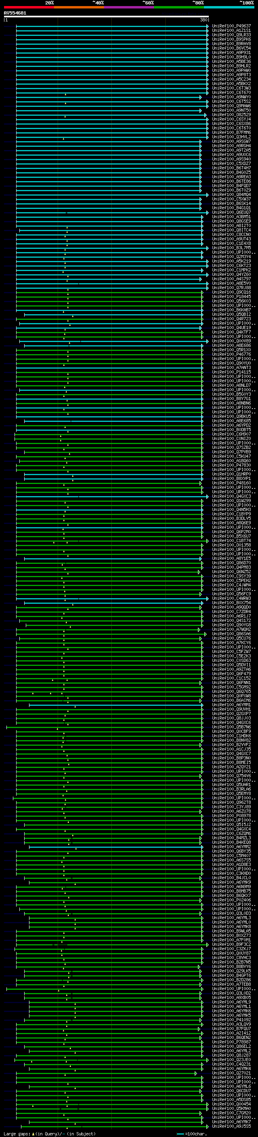Click the label UniRef100_A9NT50
The height and width of the screenshot is (1137, 258).
coord(231,111)
